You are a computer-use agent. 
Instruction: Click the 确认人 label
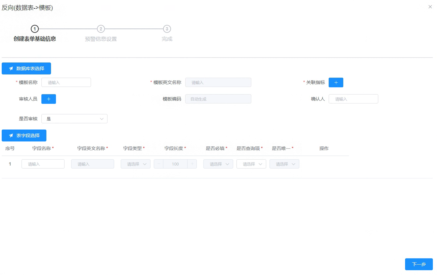coord(318,99)
